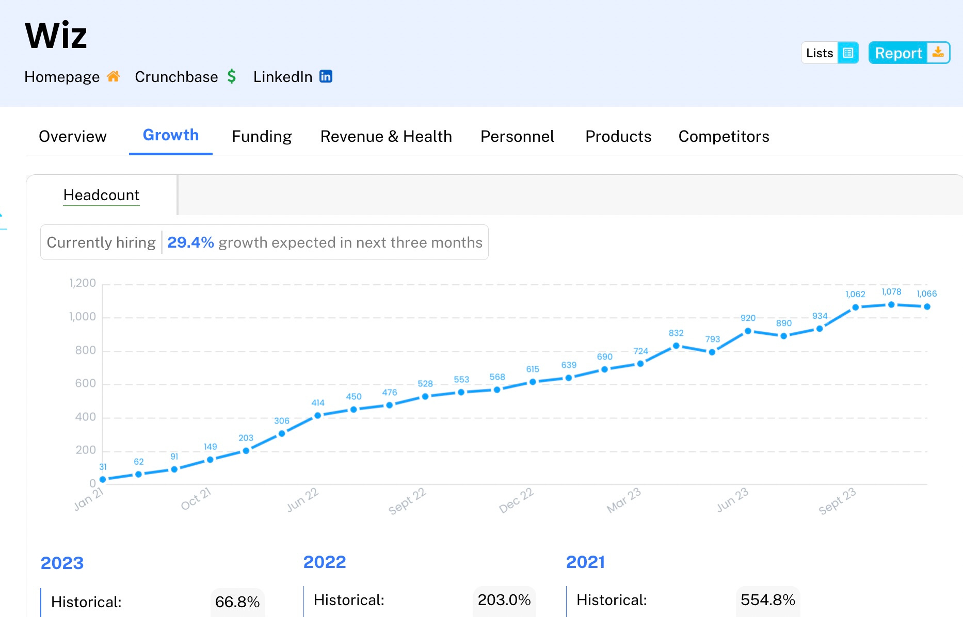Click the 1,066 last data point

(x=927, y=307)
